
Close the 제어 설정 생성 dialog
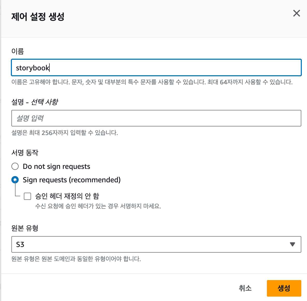coord(296,13)
